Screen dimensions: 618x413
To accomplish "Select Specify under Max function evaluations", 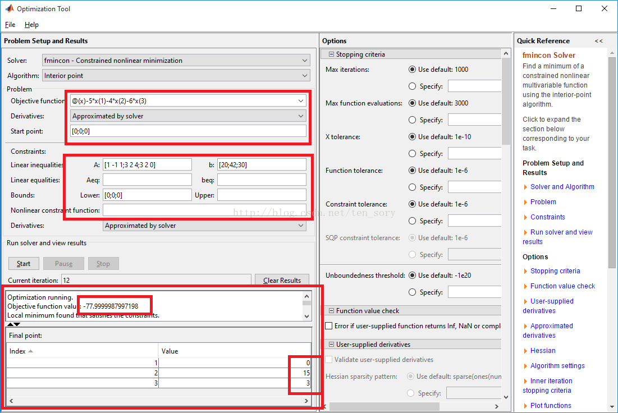I will [412, 120].
